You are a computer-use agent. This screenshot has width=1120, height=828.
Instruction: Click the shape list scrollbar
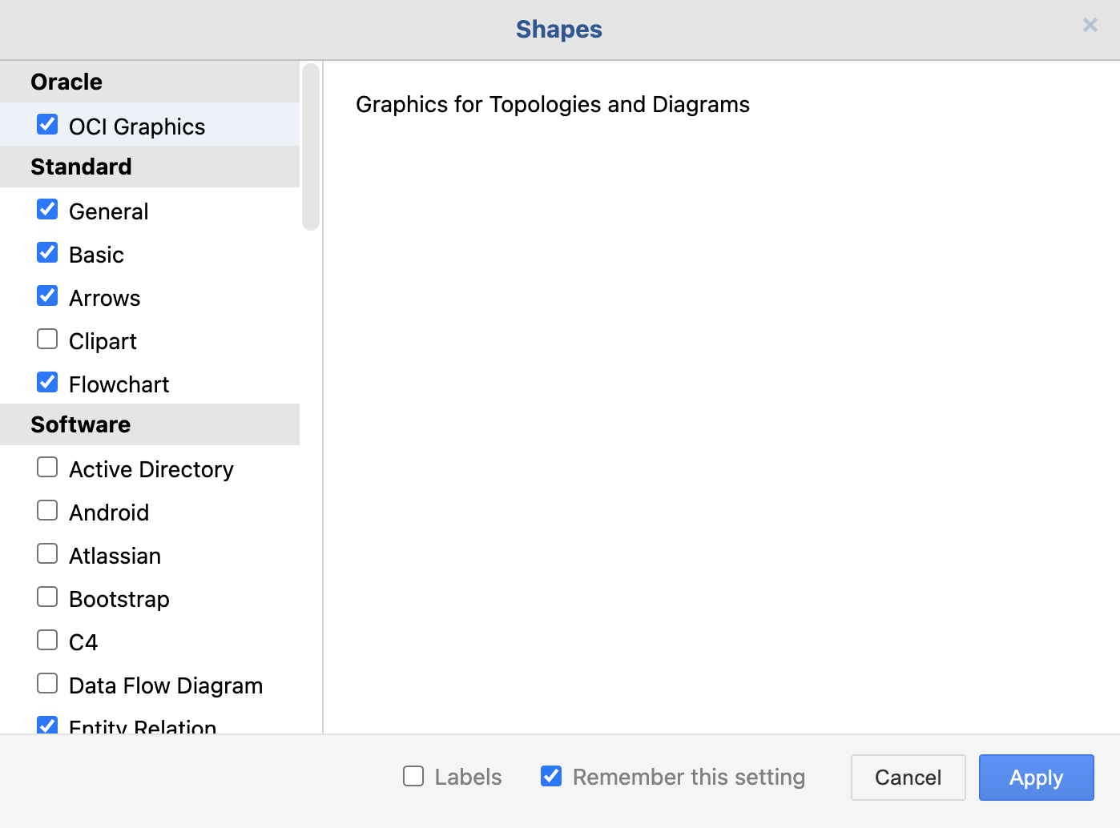click(311, 147)
